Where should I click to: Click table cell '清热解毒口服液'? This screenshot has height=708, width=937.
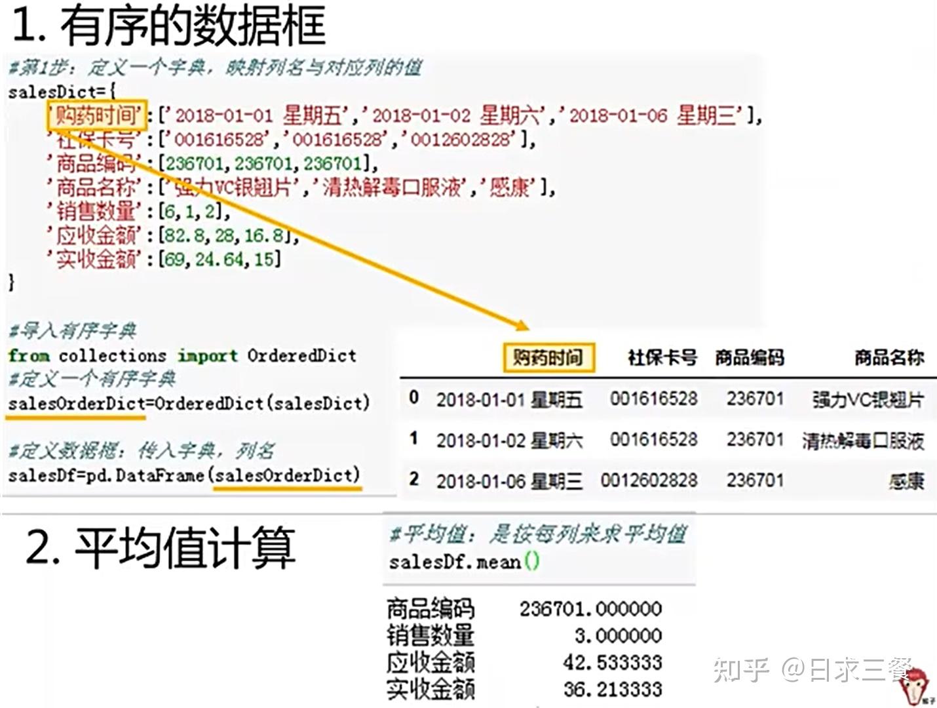(863, 441)
